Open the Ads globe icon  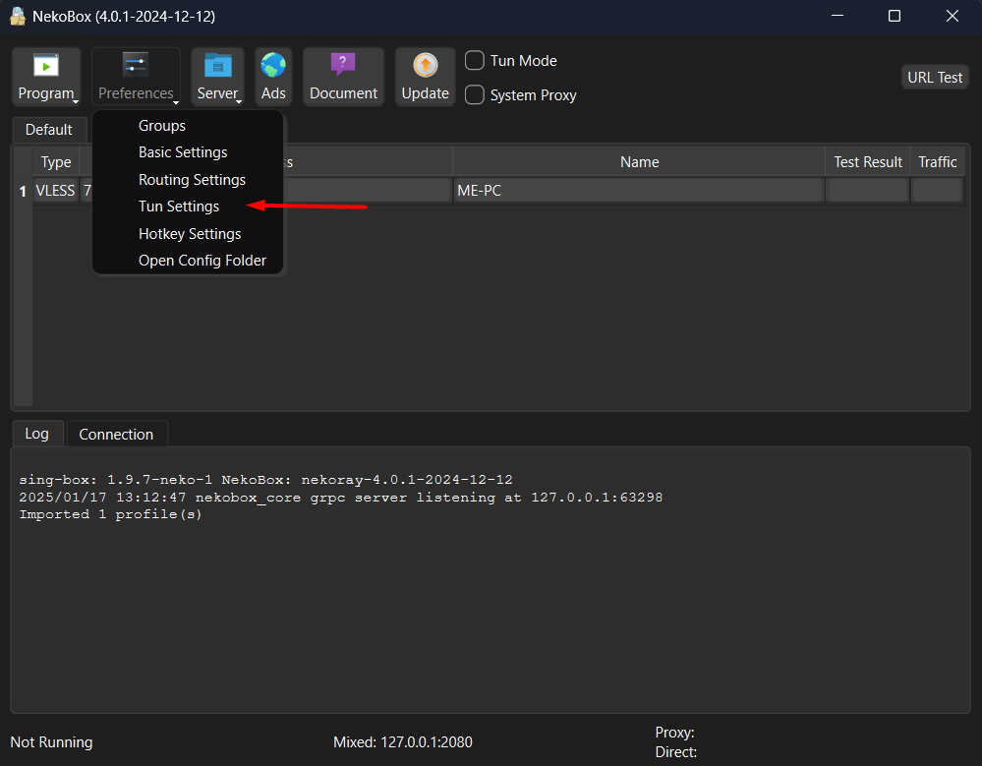coord(273,66)
